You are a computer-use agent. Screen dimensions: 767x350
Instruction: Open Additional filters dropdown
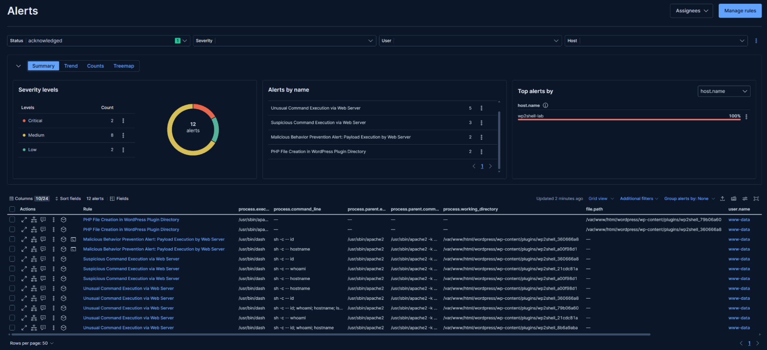639,198
